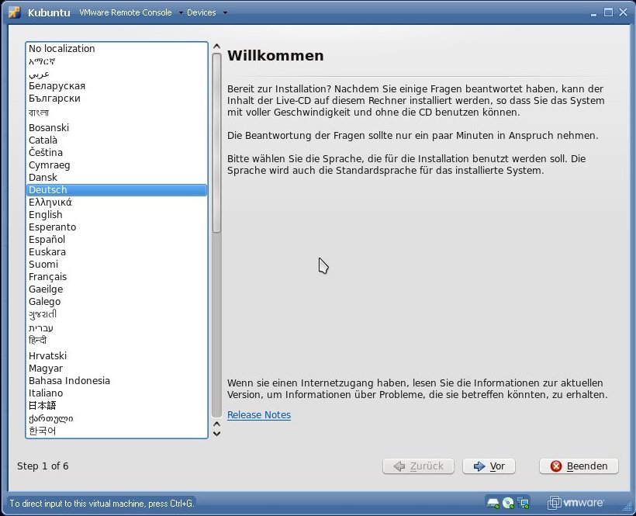The width and height of the screenshot is (636, 516).
Task: Select the Georgian language entry
Action: click(x=117, y=418)
